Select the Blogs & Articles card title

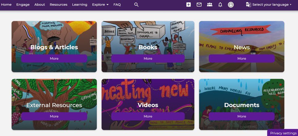pyautogui.click(x=54, y=47)
